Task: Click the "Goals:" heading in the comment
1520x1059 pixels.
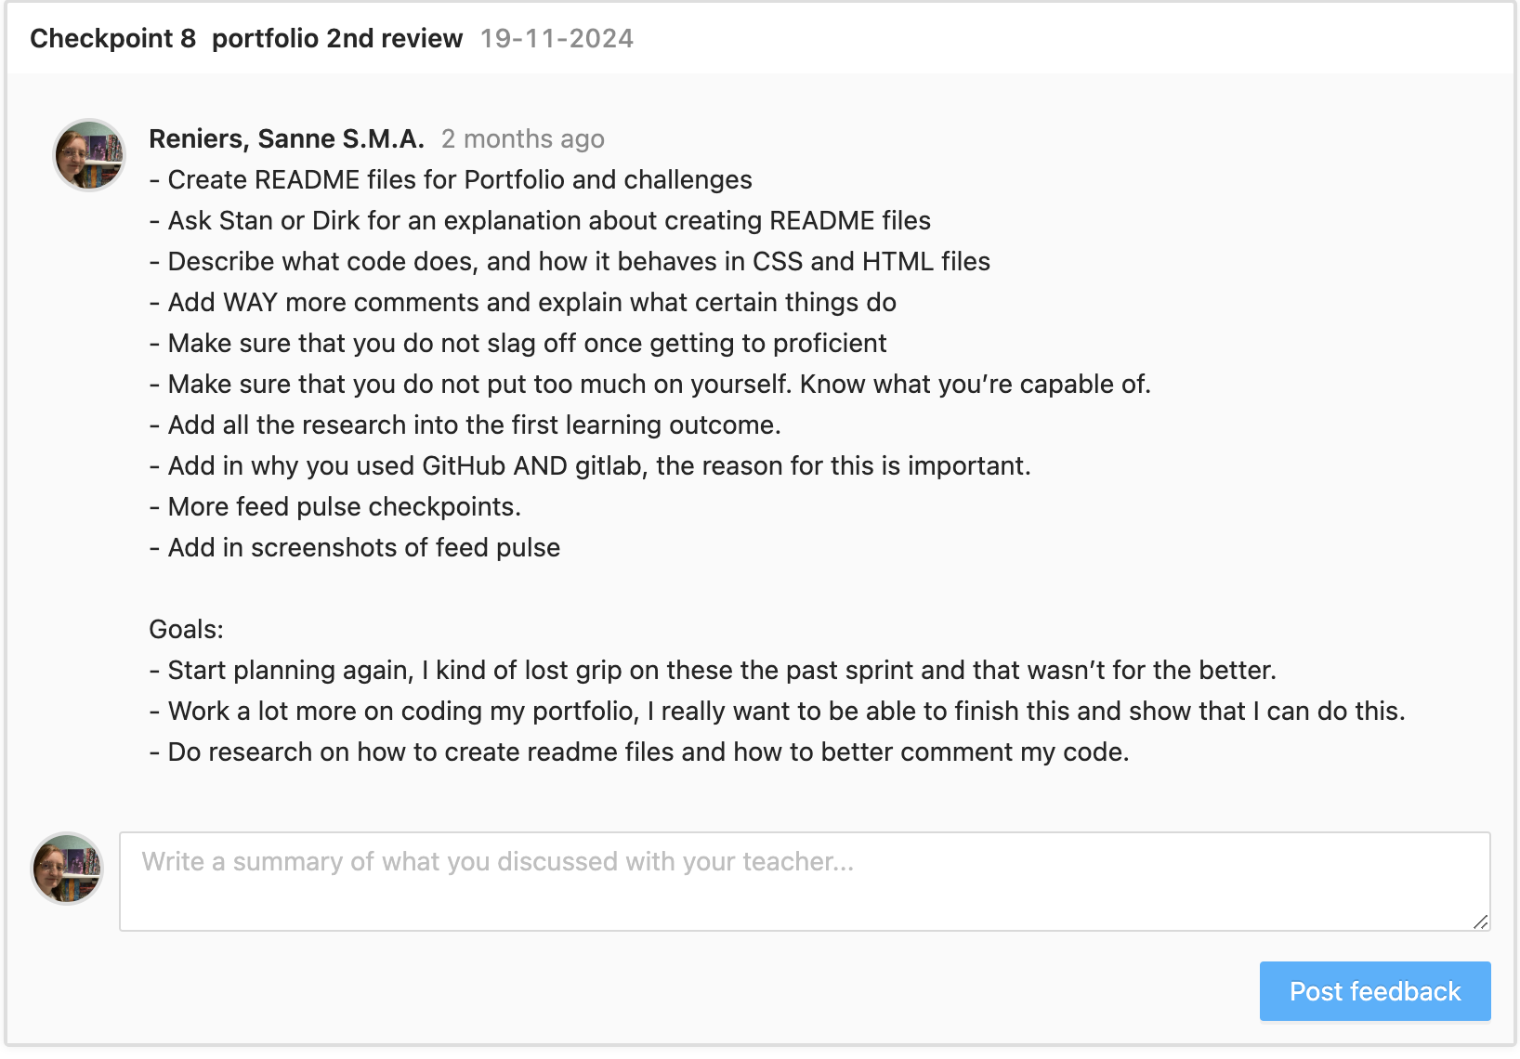Action: [187, 629]
